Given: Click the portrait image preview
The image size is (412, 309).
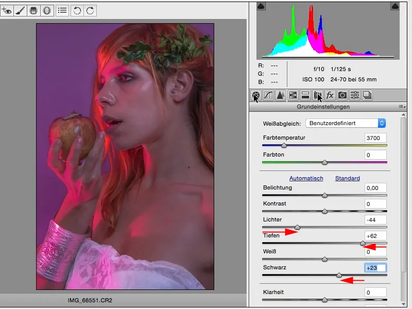Looking at the screenshot, I should (x=125, y=157).
